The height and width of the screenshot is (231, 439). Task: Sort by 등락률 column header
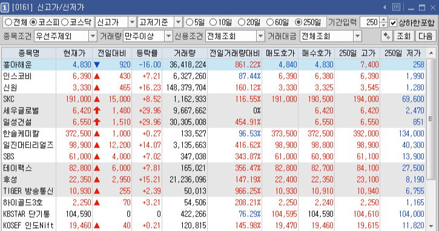coord(147,53)
